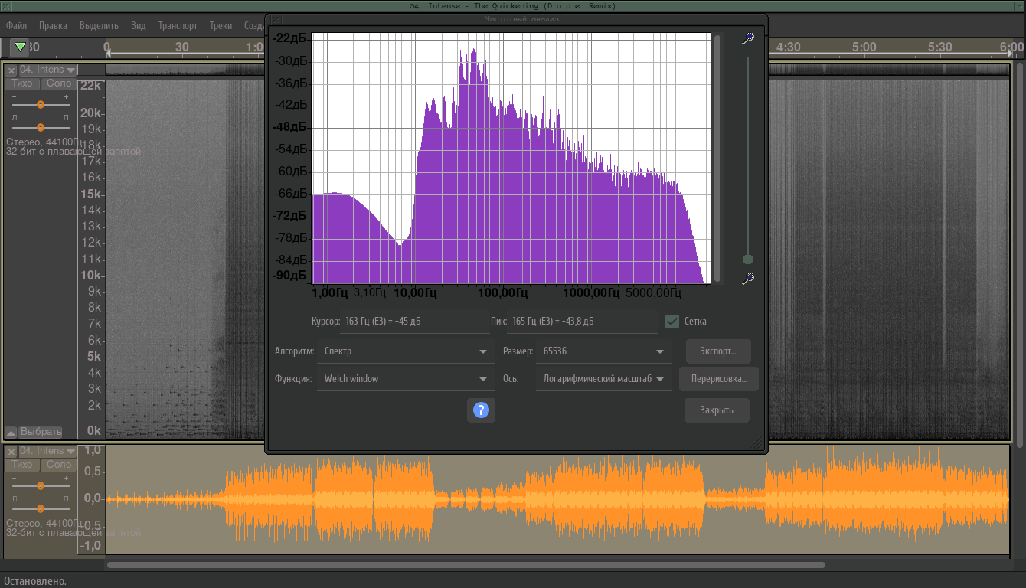Image resolution: width=1026 pixels, height=588 pixels.
Task: Open the Функция dropdown showing Welch window
Action: click(x=405, y=379)
